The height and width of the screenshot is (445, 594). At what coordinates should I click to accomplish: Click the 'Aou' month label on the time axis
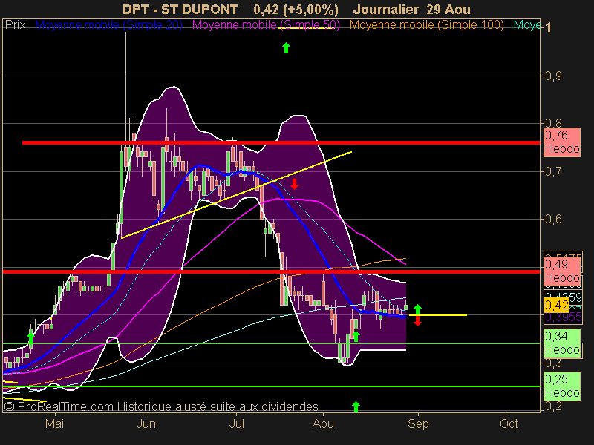[323, 423]
